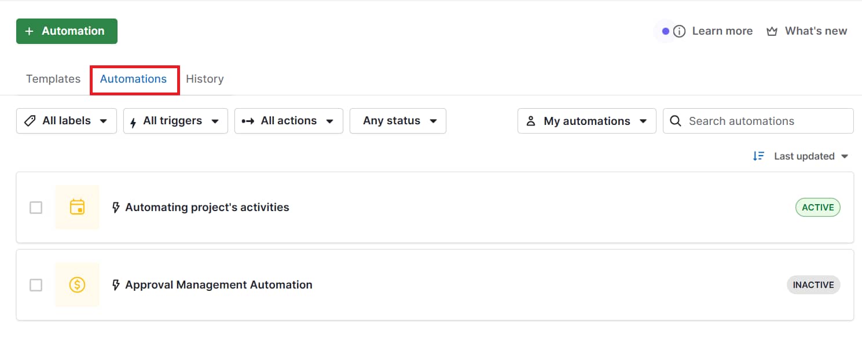This screenshot has height=362, width=862.
Task: Click the lightning bolt icon in All triggers
Action: click(133, 122)
